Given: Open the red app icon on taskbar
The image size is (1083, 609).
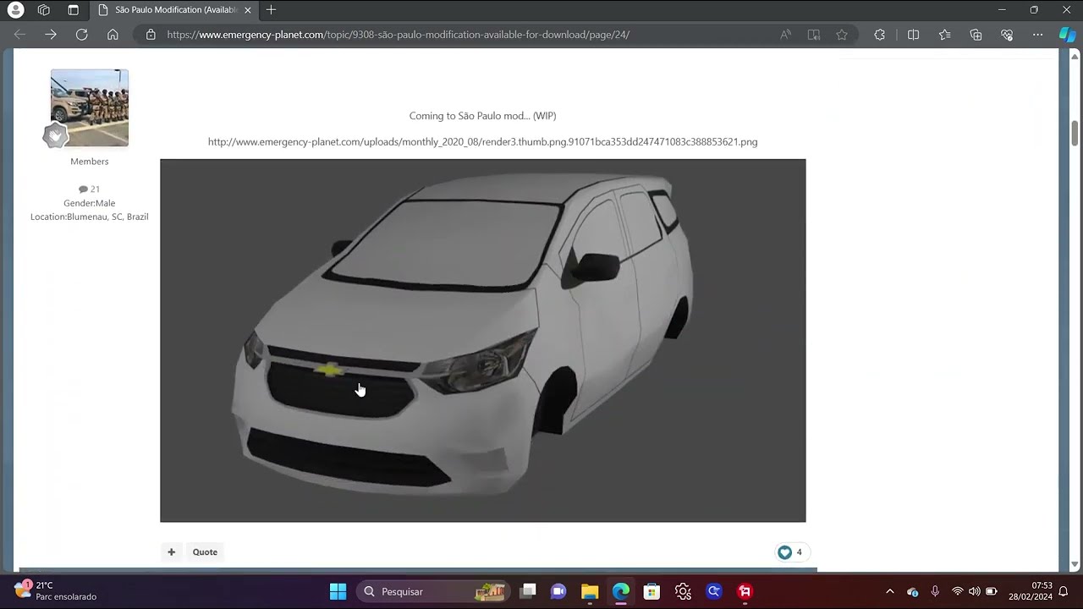Looking at the screenshot, I should pos(745,591).
